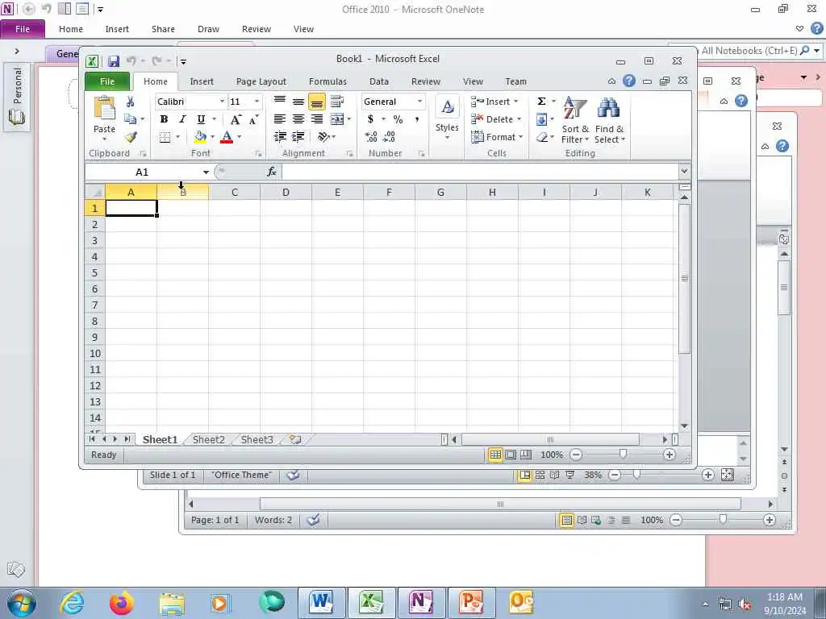The width and height of the screenshot is (826, 619).
Task: Apply Percent Style
Action: coord(398,119)
